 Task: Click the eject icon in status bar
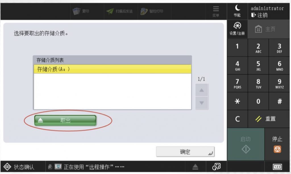pyautogui.click(x=195, y=167)
